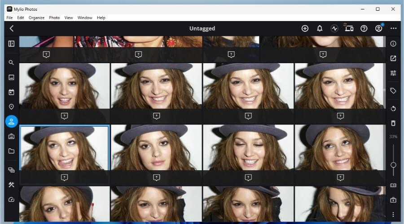The height and width of the screenshot is (224, 404).
Task: Open the Albums icon in the sidebar
Action: (x=11, y=136)
